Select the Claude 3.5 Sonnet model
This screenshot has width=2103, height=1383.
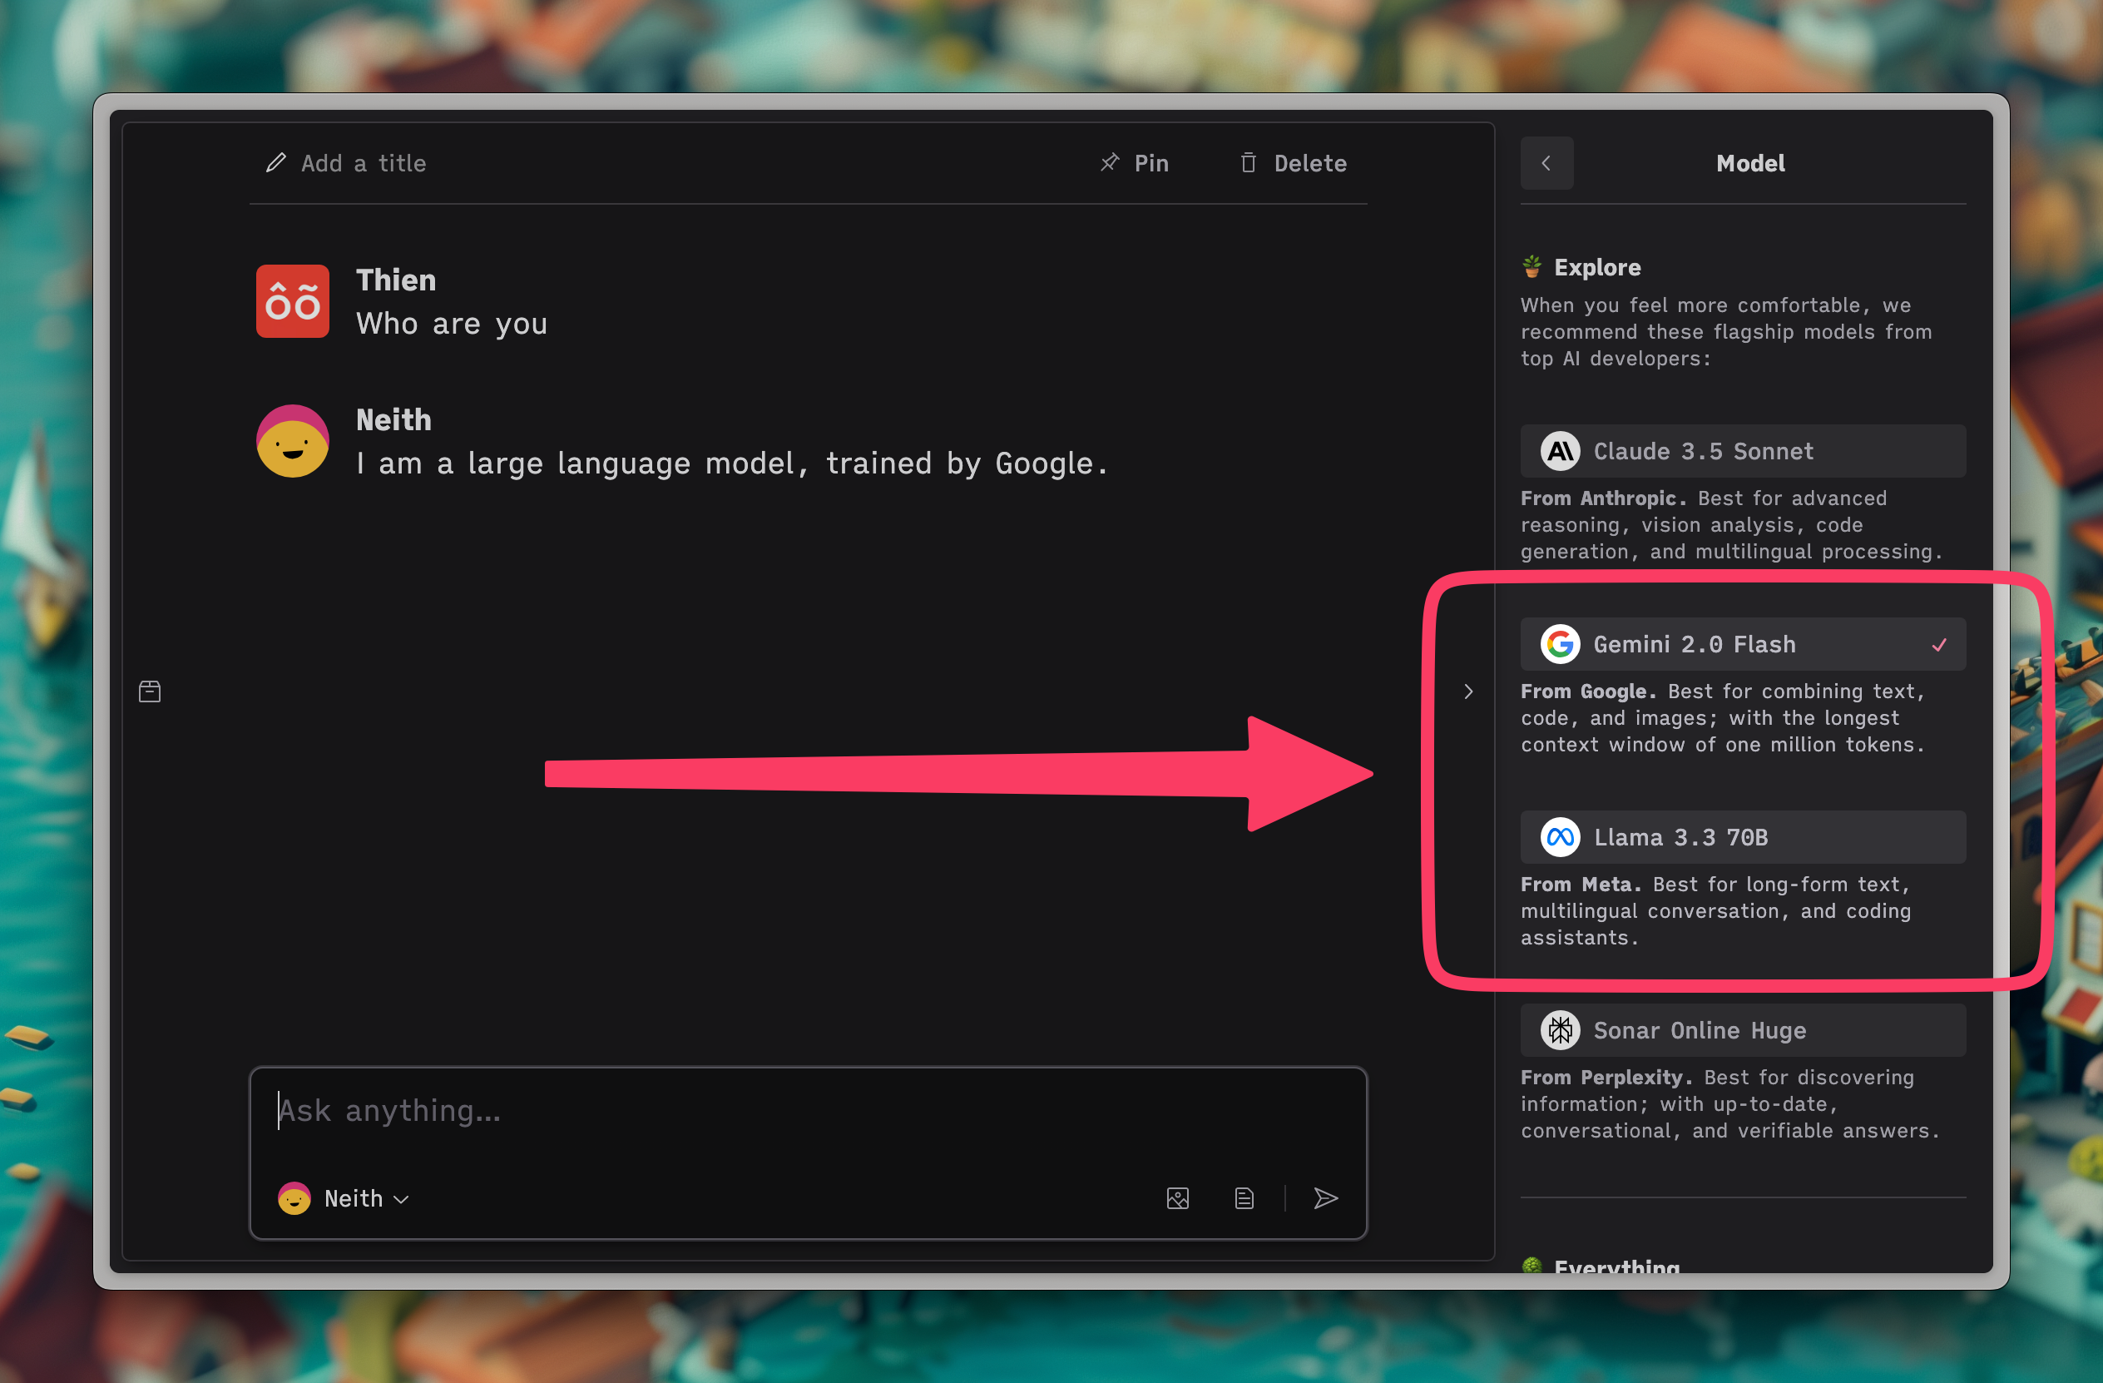click(x=1743, y=452)
